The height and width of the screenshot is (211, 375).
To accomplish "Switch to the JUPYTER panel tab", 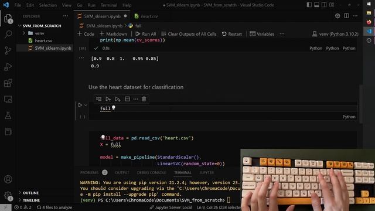I will point(206,172).
